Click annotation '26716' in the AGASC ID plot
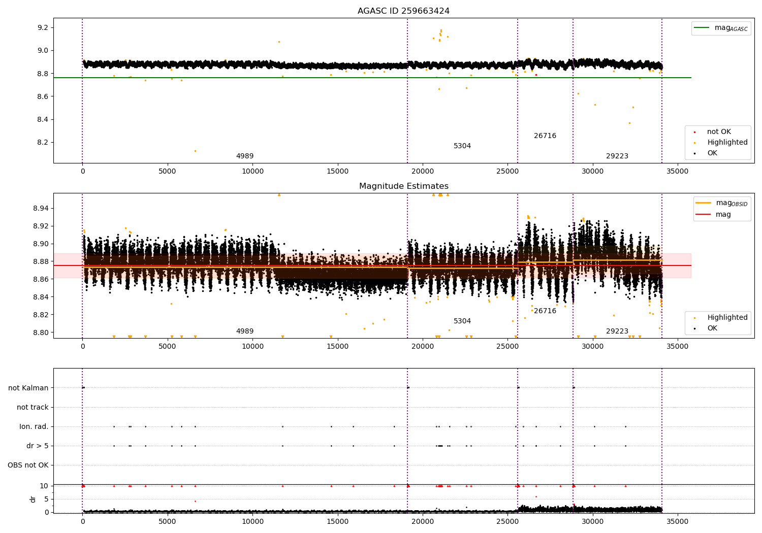The width and height of the screenshot is (762, 533). coord(545,136)
